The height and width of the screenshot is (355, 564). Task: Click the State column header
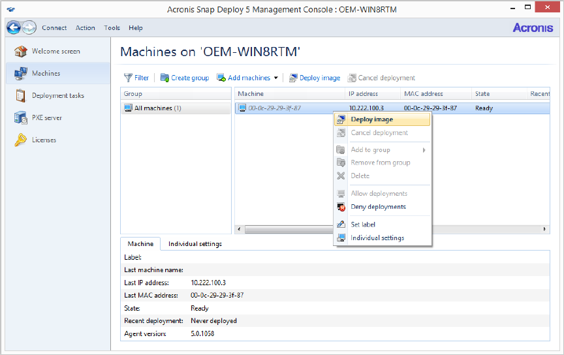coord(499,94)
